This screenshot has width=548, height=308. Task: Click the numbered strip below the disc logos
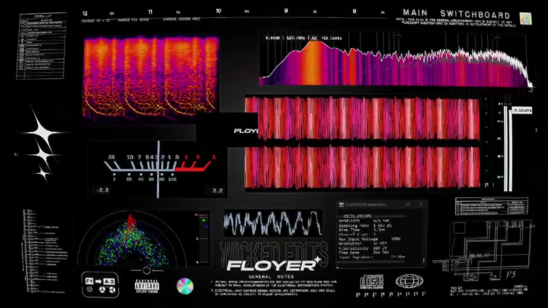pos(391,294)
